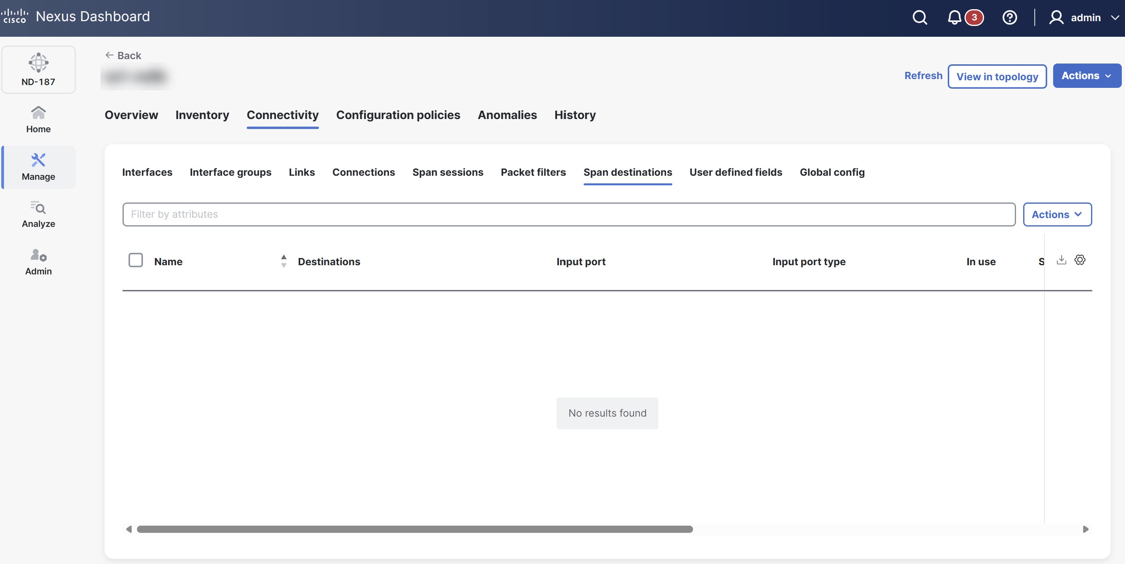
Task: Select the ND-187 cluster icon
Action: coord(38,70)
